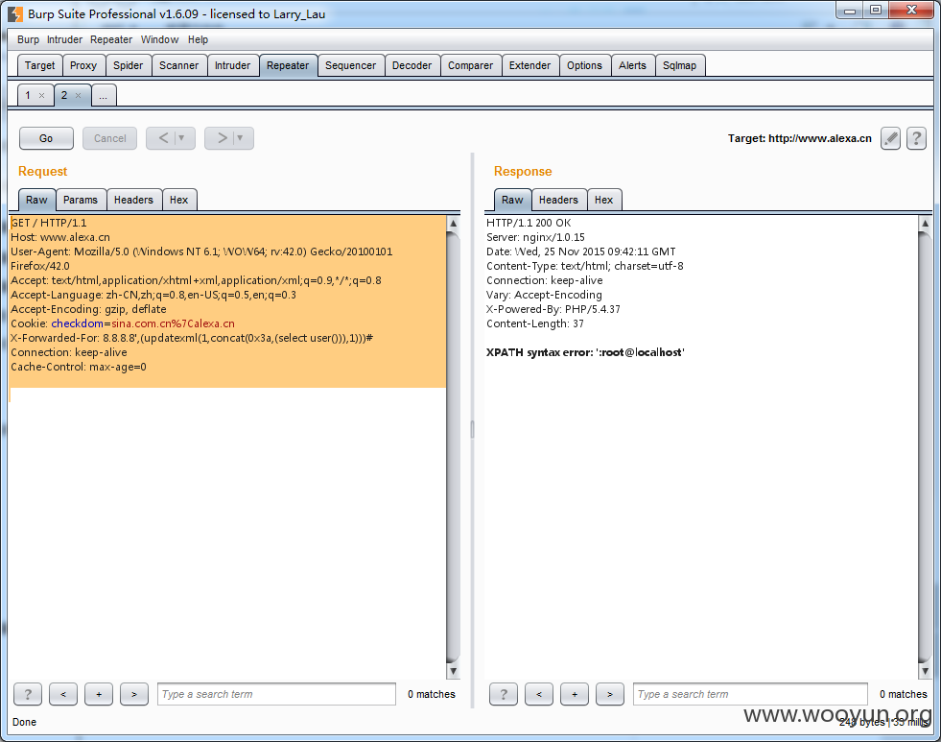This screenshot has height=742, width=941.
Task: Switch to the Sequencer tab
Action: tap(350, 65)
